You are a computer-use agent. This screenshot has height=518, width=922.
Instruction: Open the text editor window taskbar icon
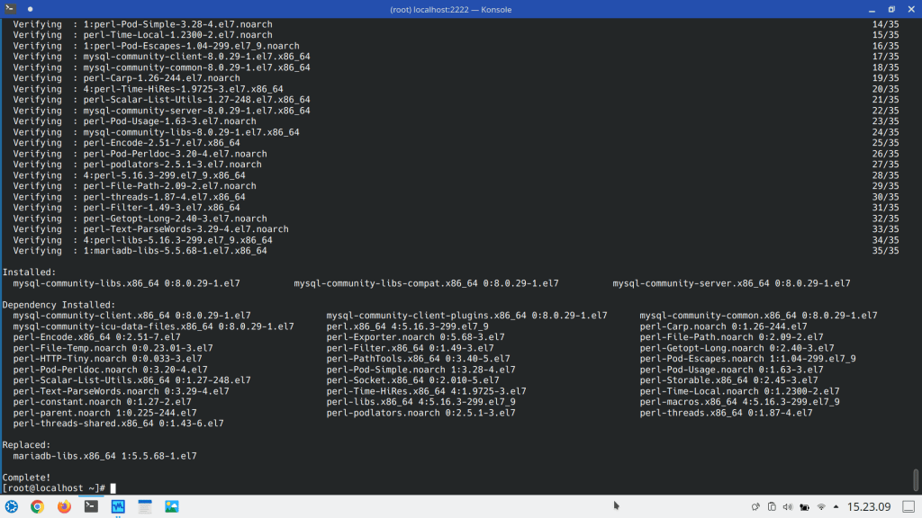point(145,506)
